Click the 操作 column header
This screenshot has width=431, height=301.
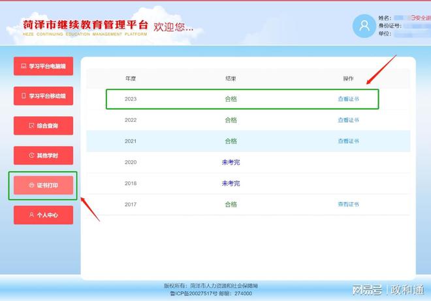(x=348, y=78)
